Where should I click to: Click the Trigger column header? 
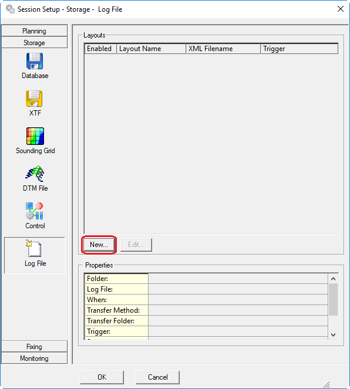tap(299, 49)
